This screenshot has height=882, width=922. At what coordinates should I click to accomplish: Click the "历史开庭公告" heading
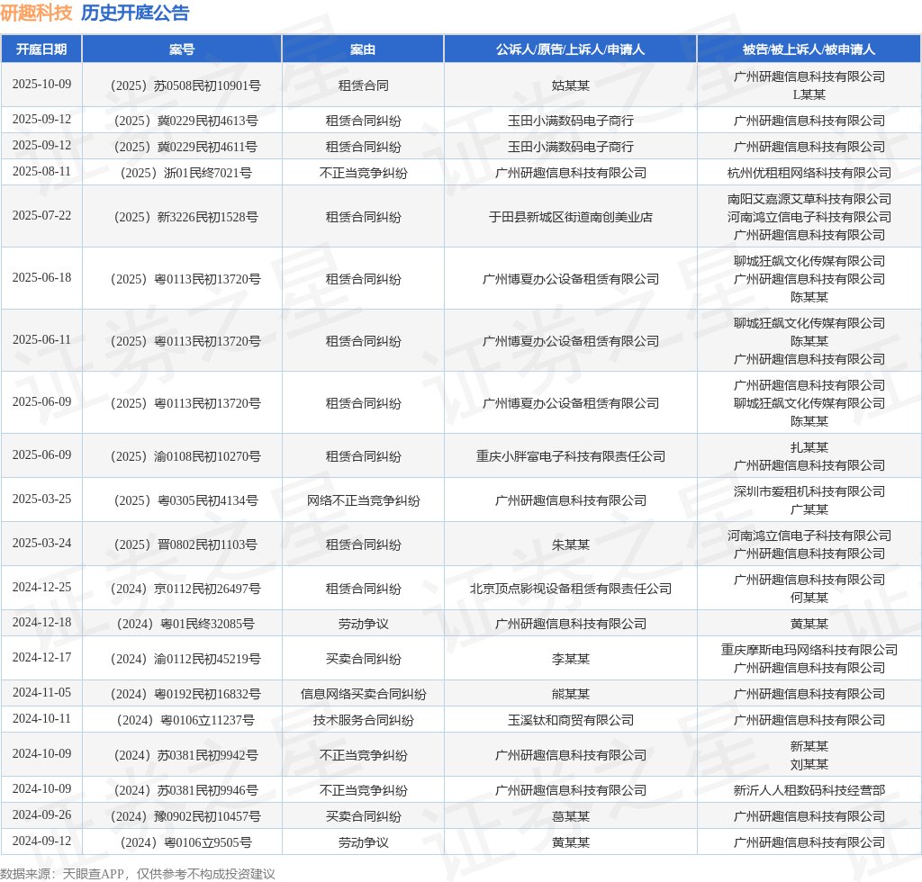[x=135, y=13]
